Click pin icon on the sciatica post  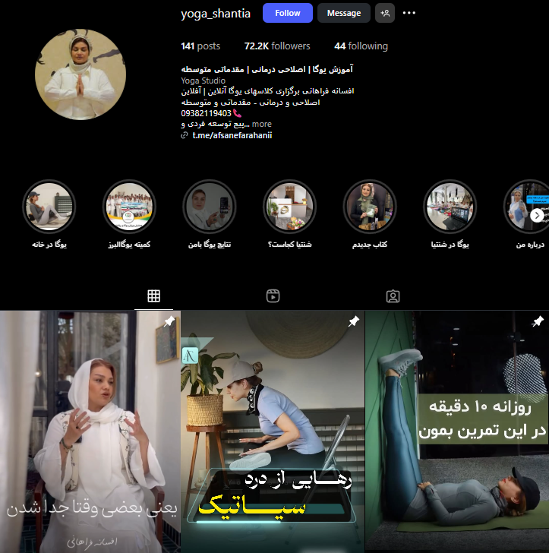point(354,321)
